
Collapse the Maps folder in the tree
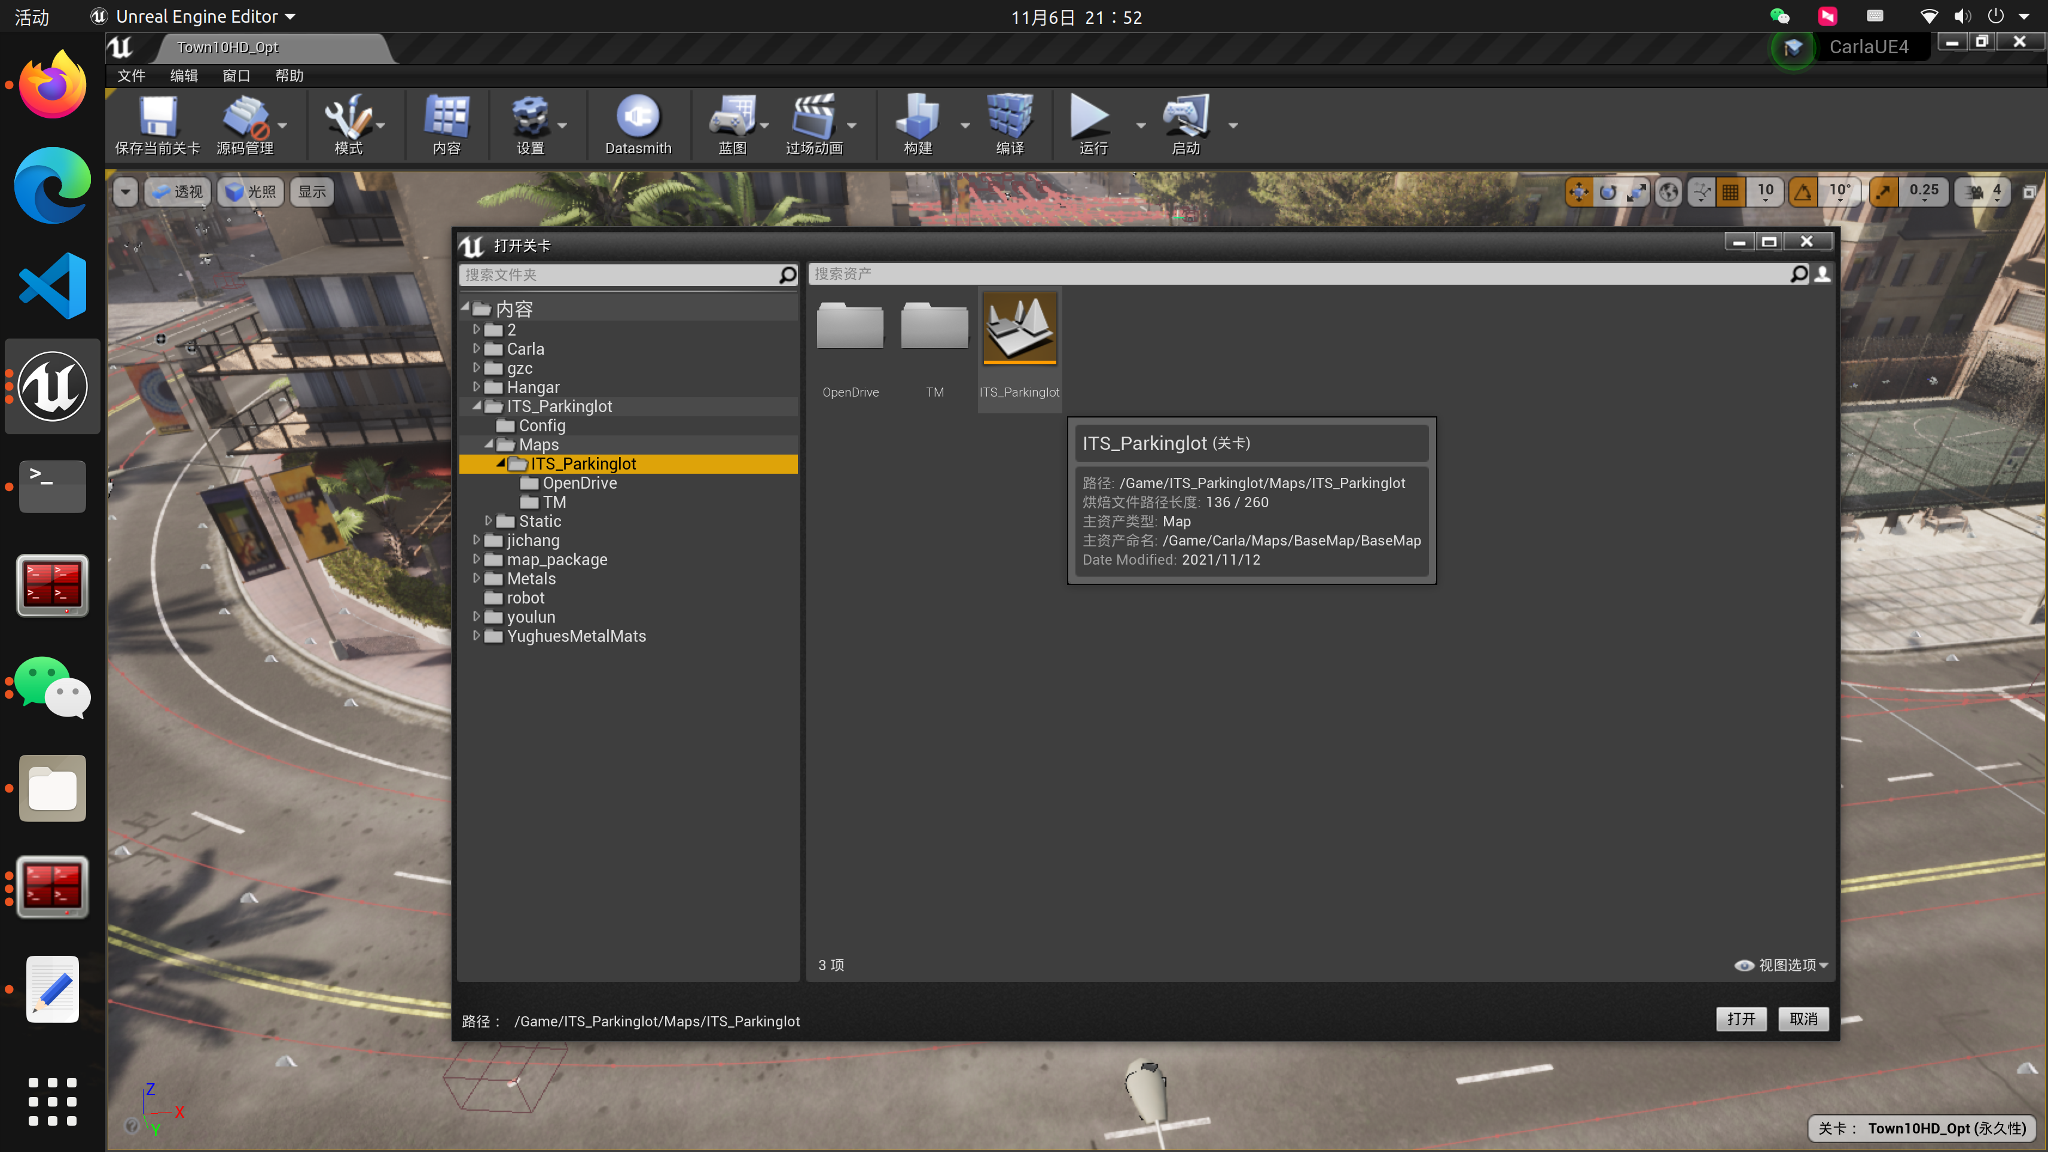point(488,444)
